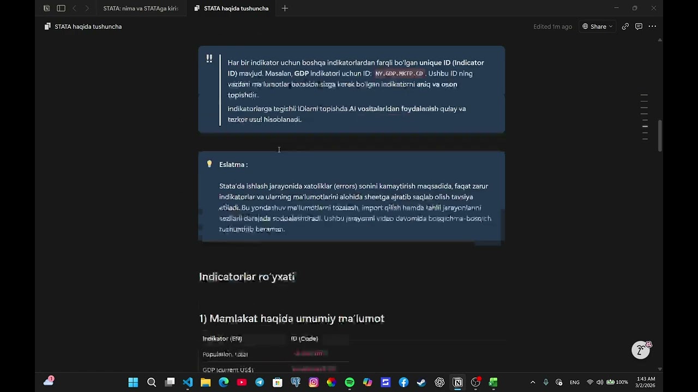Open Windows taskbar Search
The width and height of the screenshot is (698, 392).
click(x=152, y=382)
